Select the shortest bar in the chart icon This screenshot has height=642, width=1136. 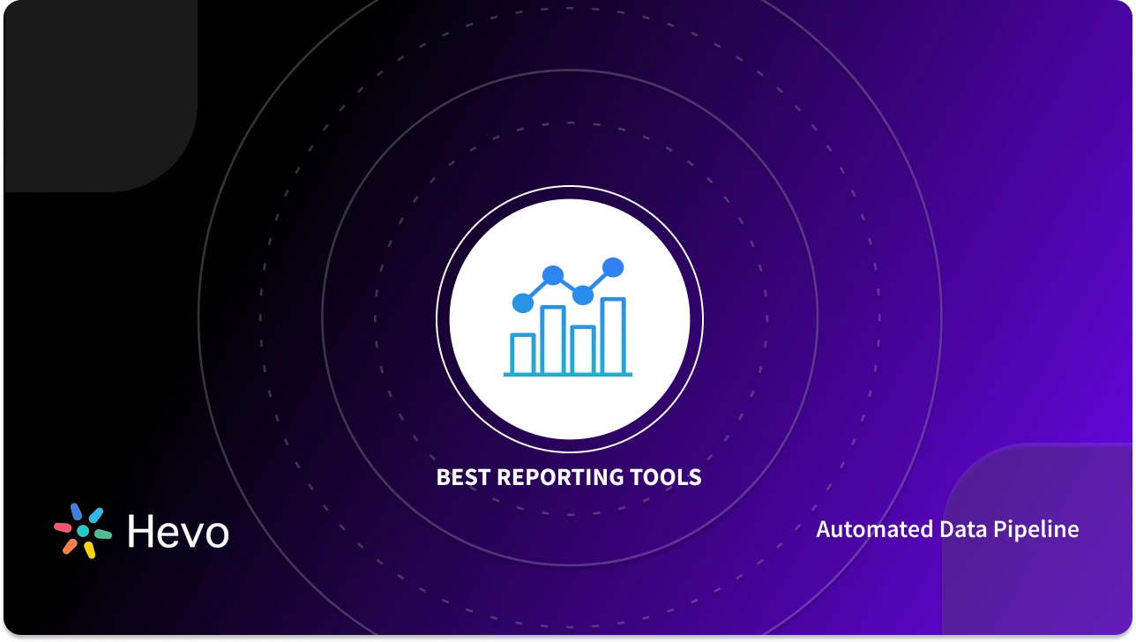click(x=523, y=353)
